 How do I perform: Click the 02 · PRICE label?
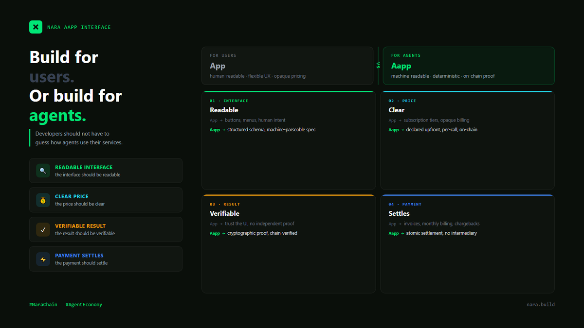coord(402,101)
